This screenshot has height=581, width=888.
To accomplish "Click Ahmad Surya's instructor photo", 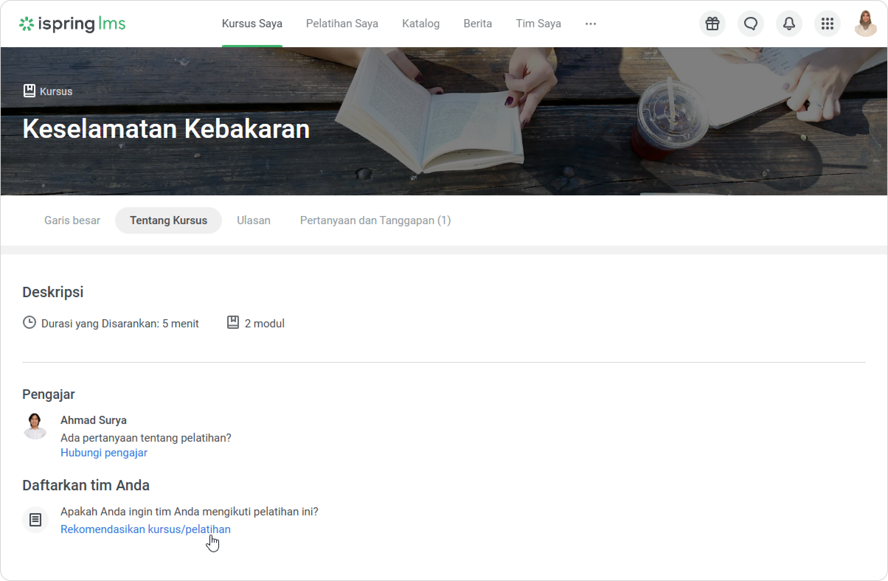I will pos(35,426).
